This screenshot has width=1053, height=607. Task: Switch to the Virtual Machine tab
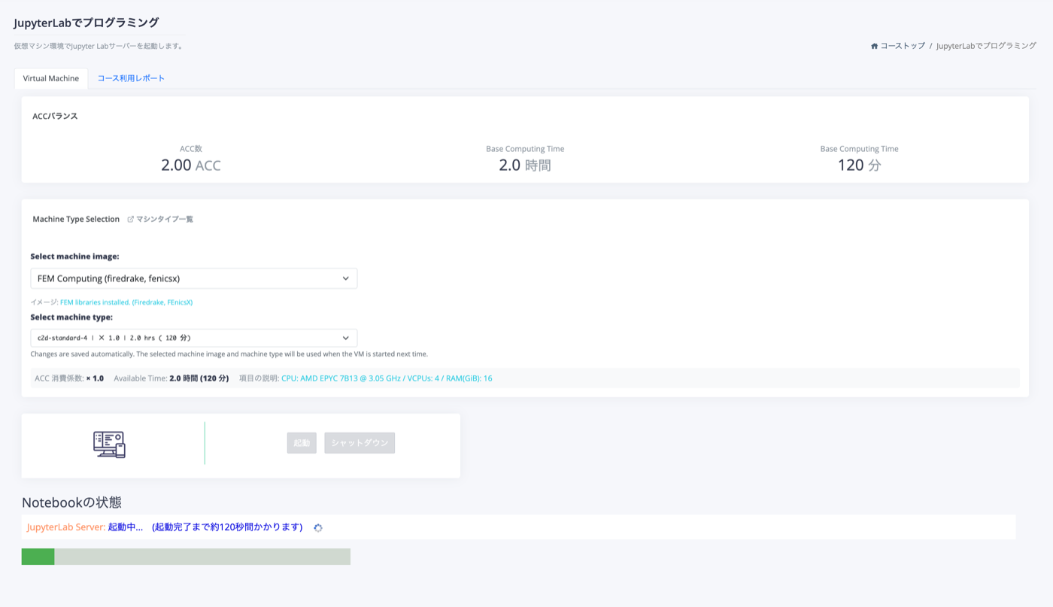tap(51, 78)
